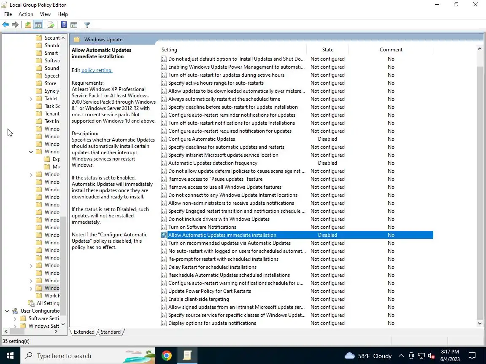The image size is (486, 364).
Task: Switch to the Standard tab
Action: (111, 332)
